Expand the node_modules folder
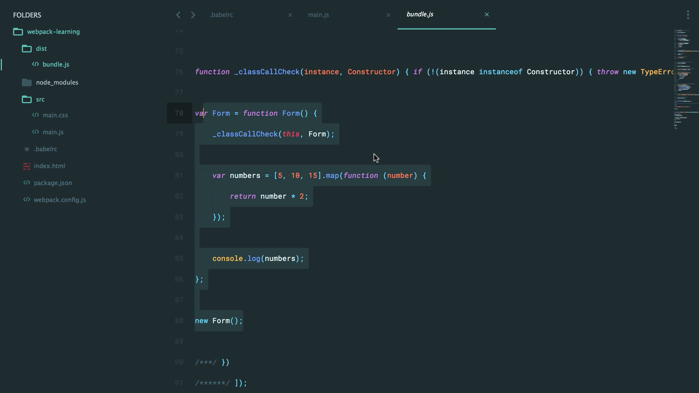 (57, 83)
